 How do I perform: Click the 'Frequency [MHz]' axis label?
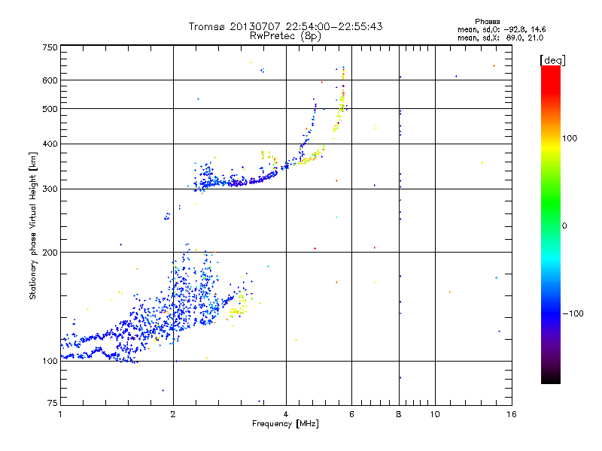coord(285,424)
